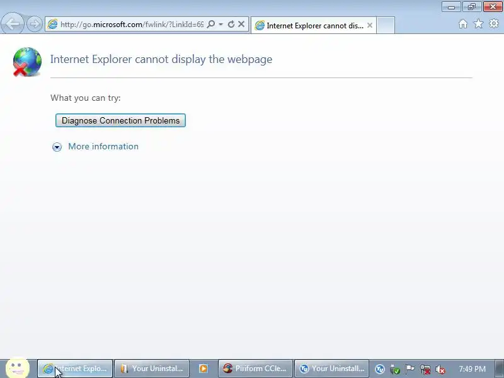Close the 'Internet Explorer cannot dis...' tab
Image resolution: width=504 pixels, height=378 pixels.
click(370, 25)
